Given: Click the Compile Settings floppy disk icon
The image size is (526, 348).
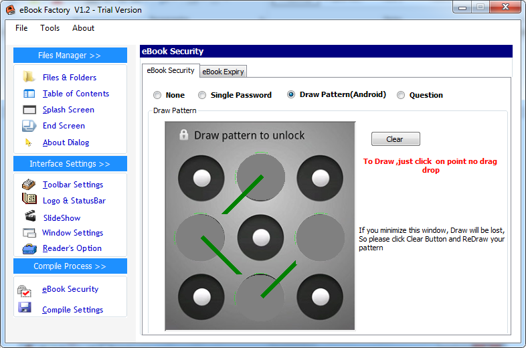Looking at the screenshot, I should click(25, 307).
